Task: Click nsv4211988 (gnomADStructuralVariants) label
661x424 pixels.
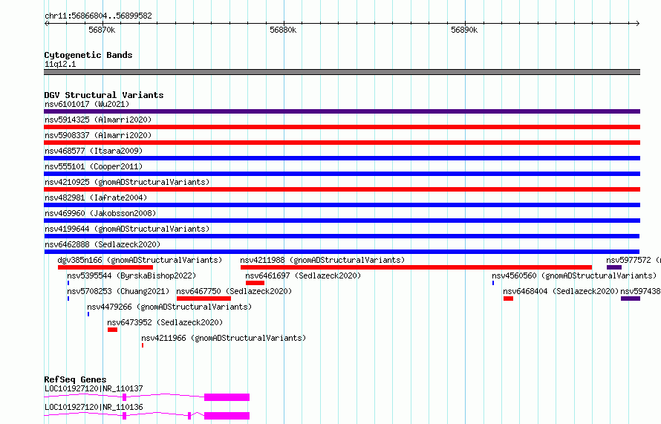Action: [x=322, y=260]
